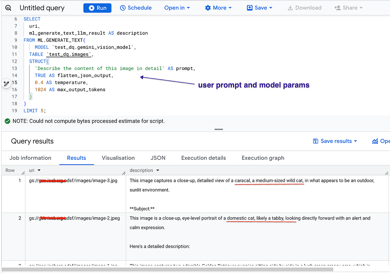Click the Save disk icon

249,8
